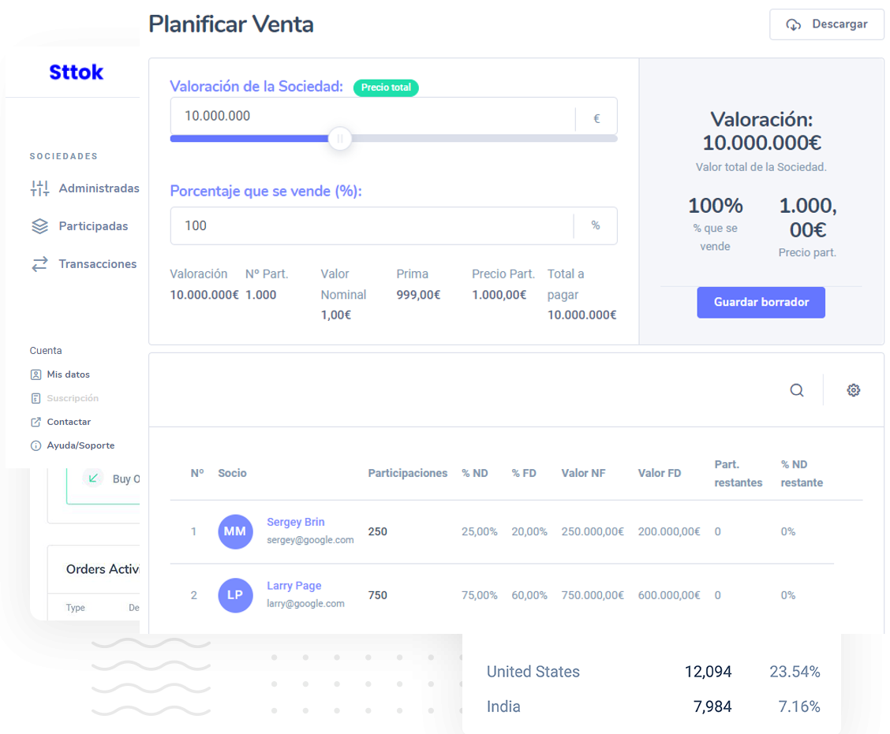This screenshot has width=890, height=734.
Task: Open the Administradas menu item
Action: [98, 188]
